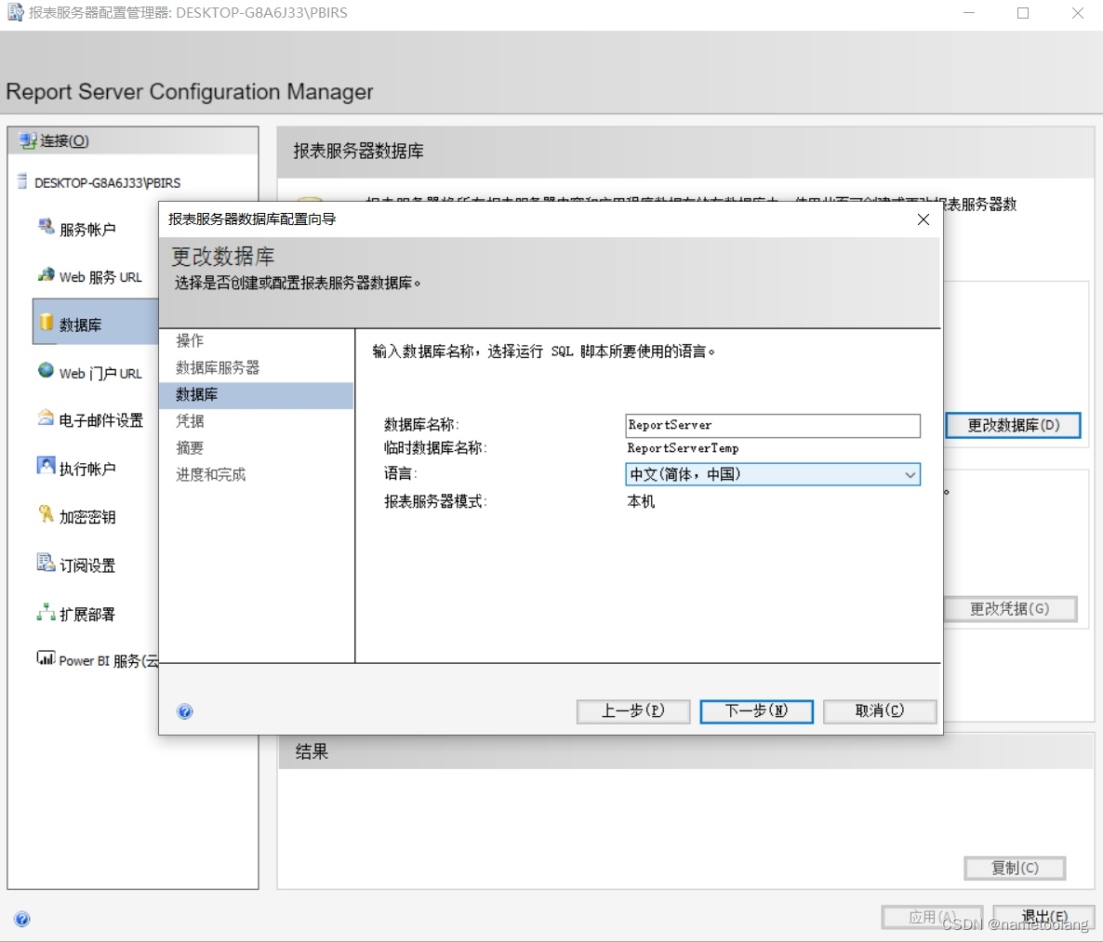Click the 更改凭据(G) button
Screen dimensions: 1103x942
pos(1011,609)
